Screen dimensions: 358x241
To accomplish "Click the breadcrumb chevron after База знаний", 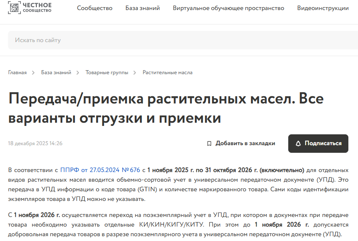I will (79, 73).
